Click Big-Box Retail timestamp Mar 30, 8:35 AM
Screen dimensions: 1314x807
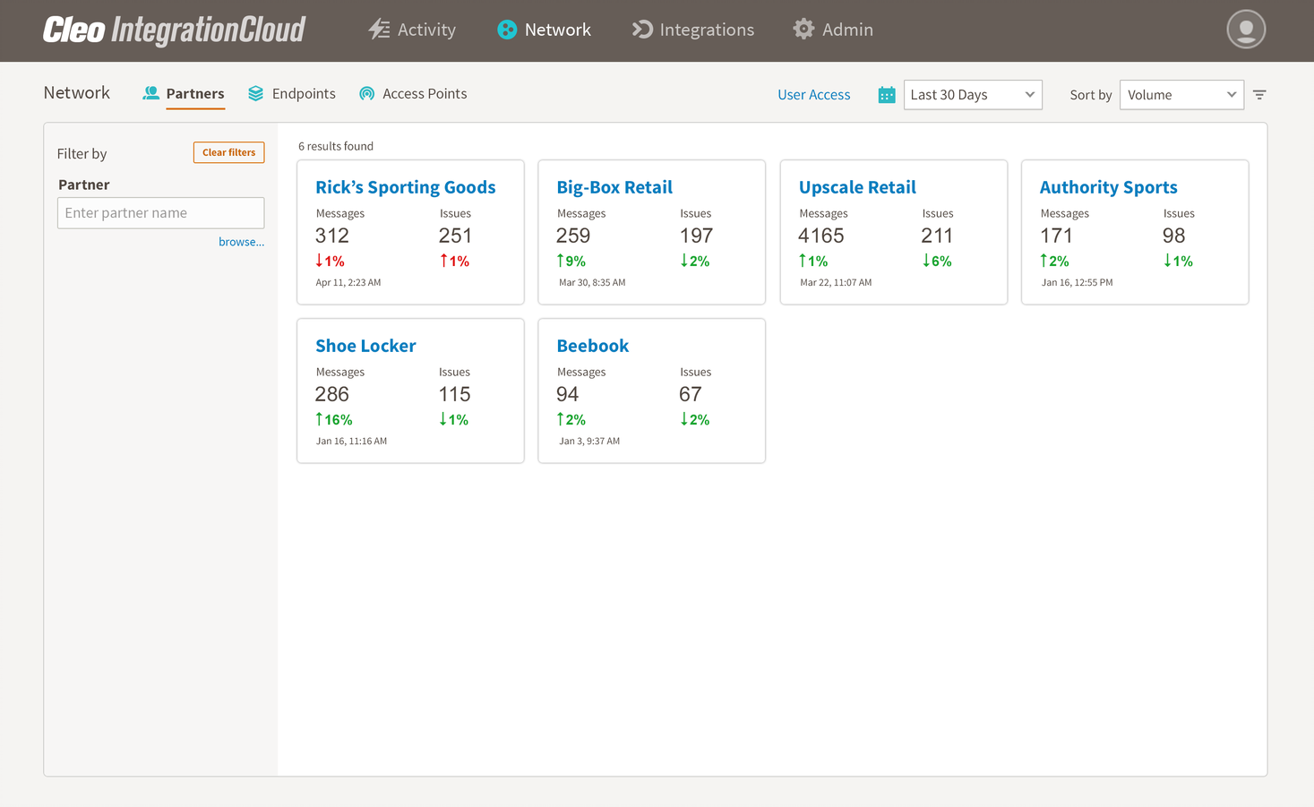(x=592, y=282)
